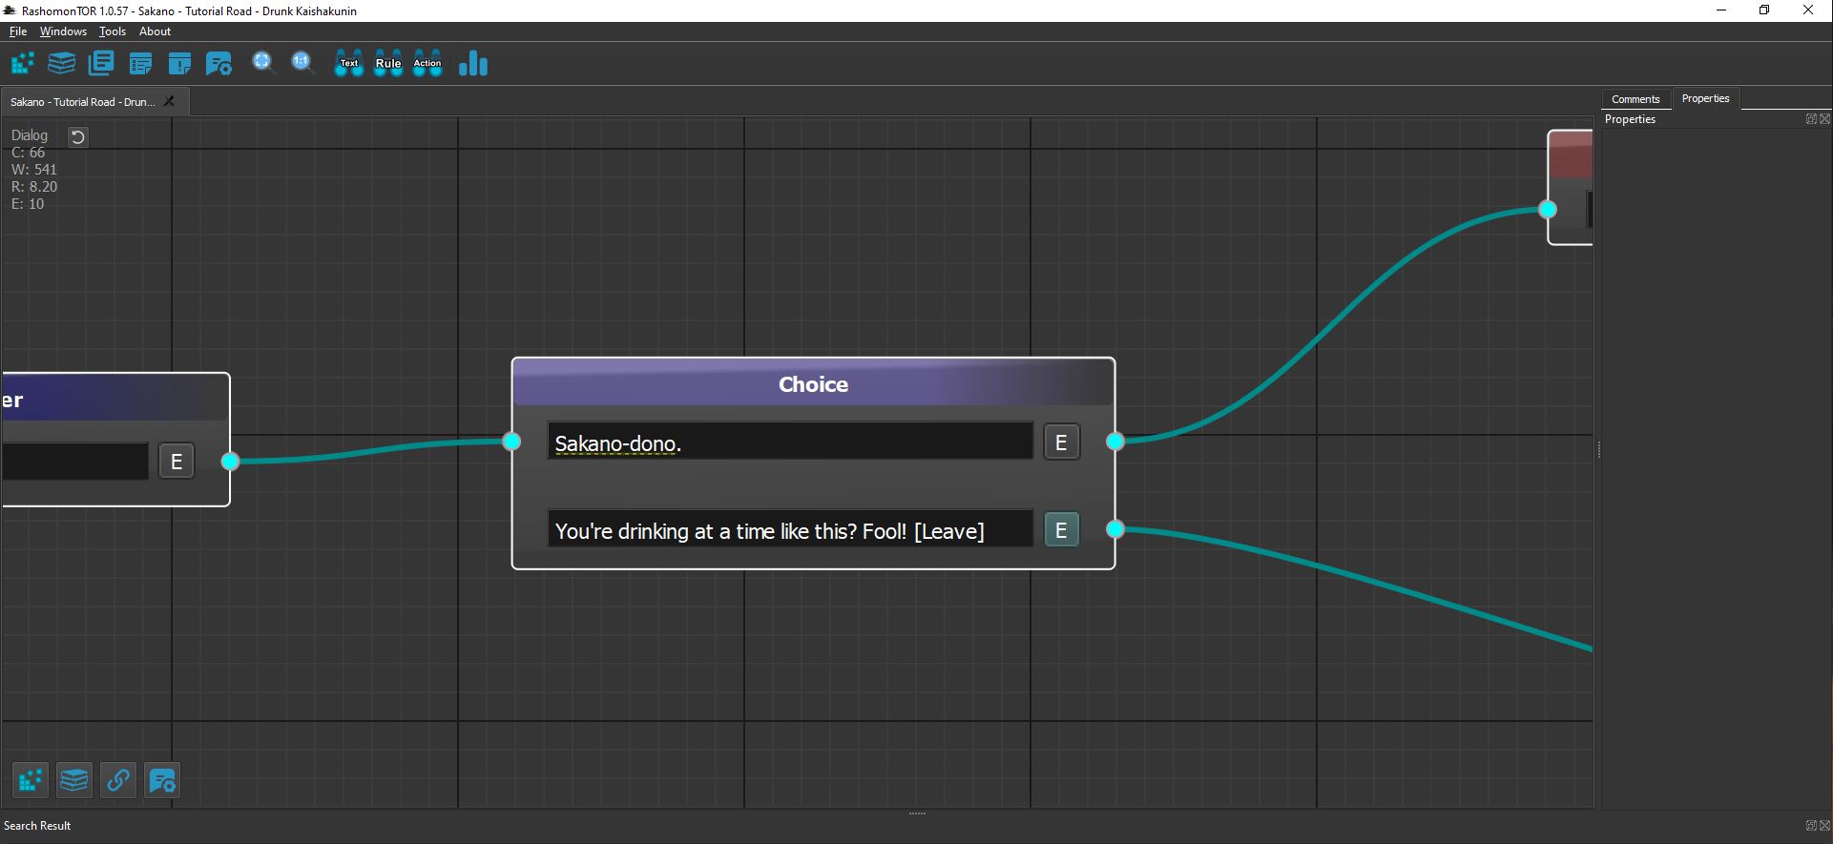Click the Sakano-dono. choice text field
Screen dimensions: 1833x844
pos(789,443)
